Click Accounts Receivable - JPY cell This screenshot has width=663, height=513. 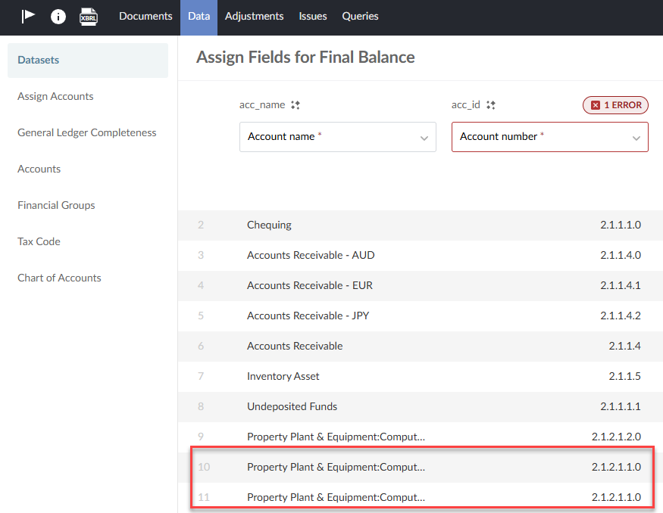(x=308, y=316)
